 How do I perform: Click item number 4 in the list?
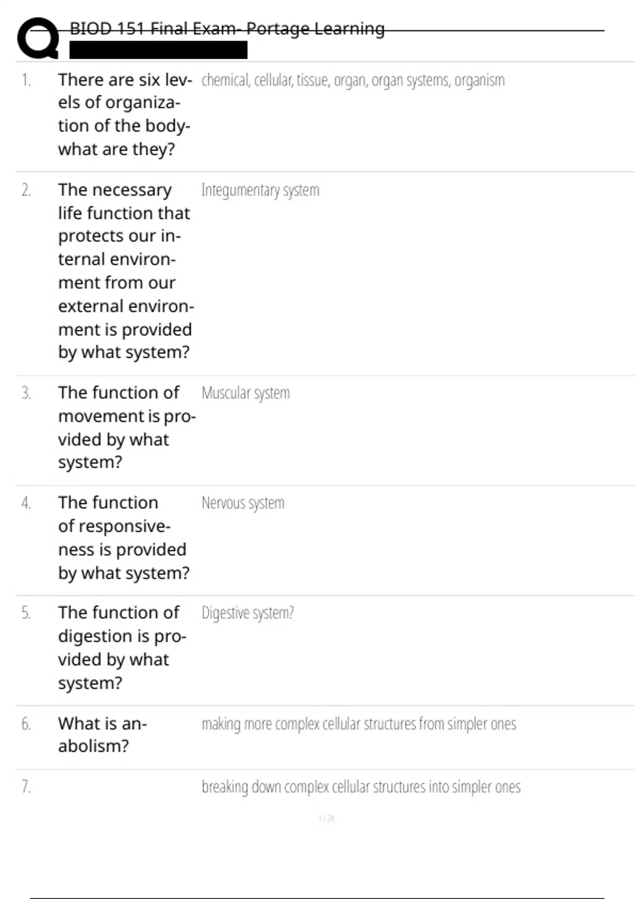tap(26, 503)
